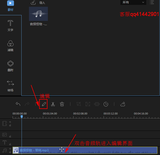Open the 素材 media tab
This screenshot has width=160, height=155.
(x=10, y=6)
